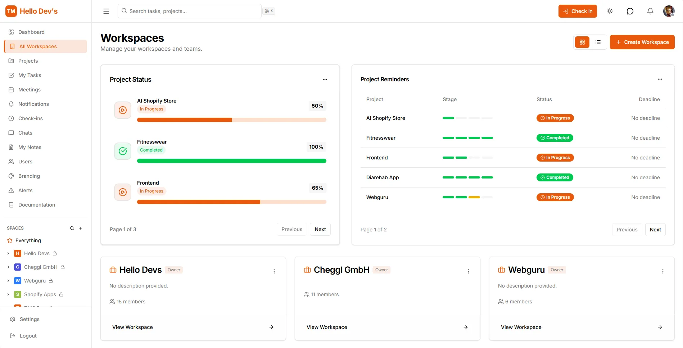Expand the Webguru space in sidebar
The height and width of the screenshot is (348, 683).
pos(8,281)
